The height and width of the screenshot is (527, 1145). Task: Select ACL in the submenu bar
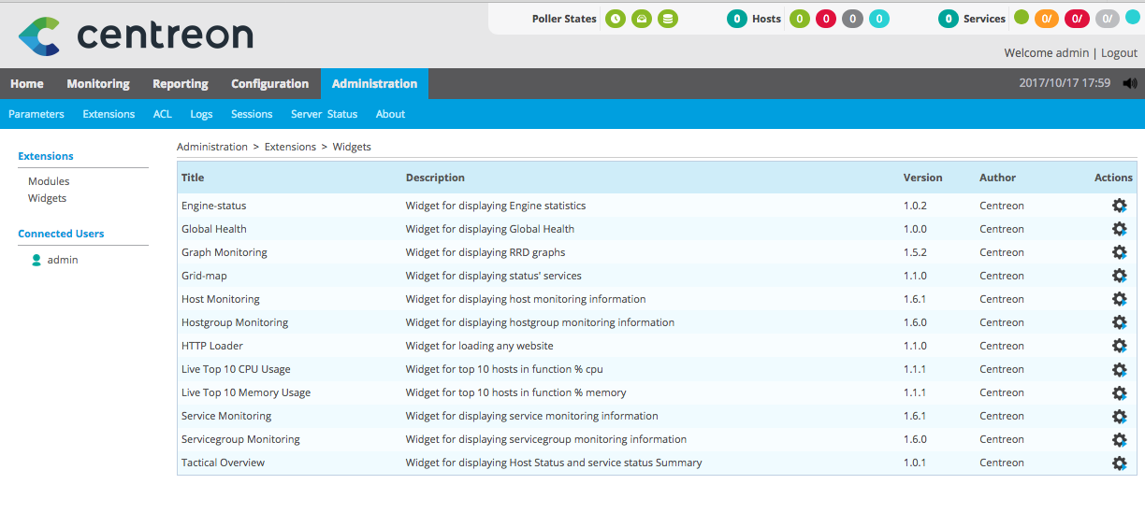click(x=163, y=114)
